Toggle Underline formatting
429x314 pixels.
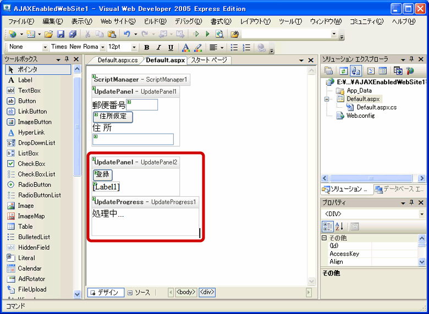coord(170,48)
